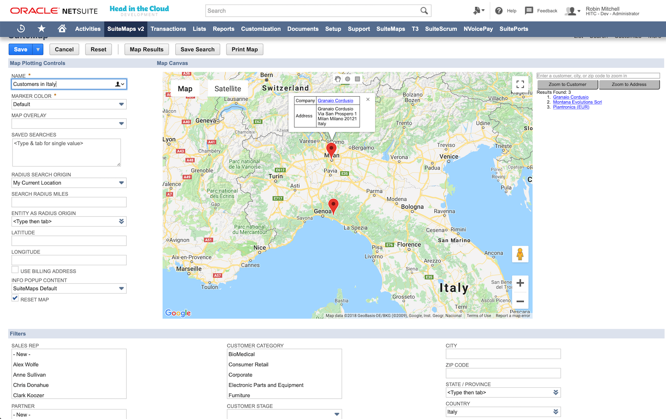Click the zoom-to customer or zip input
This screenshot has height=419, width=666.
click(x=598, y=76)
